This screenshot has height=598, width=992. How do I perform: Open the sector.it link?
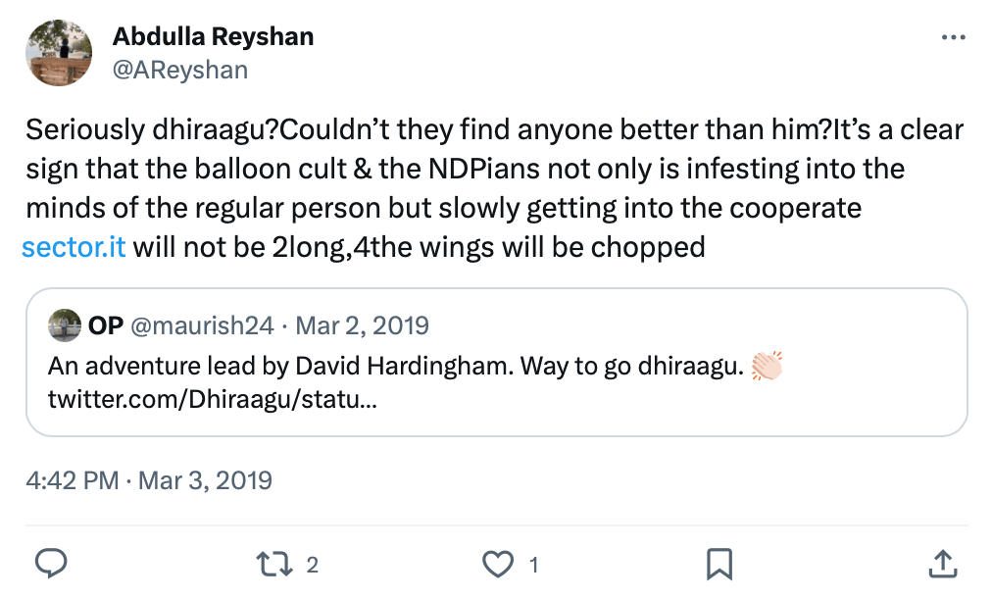74,246
